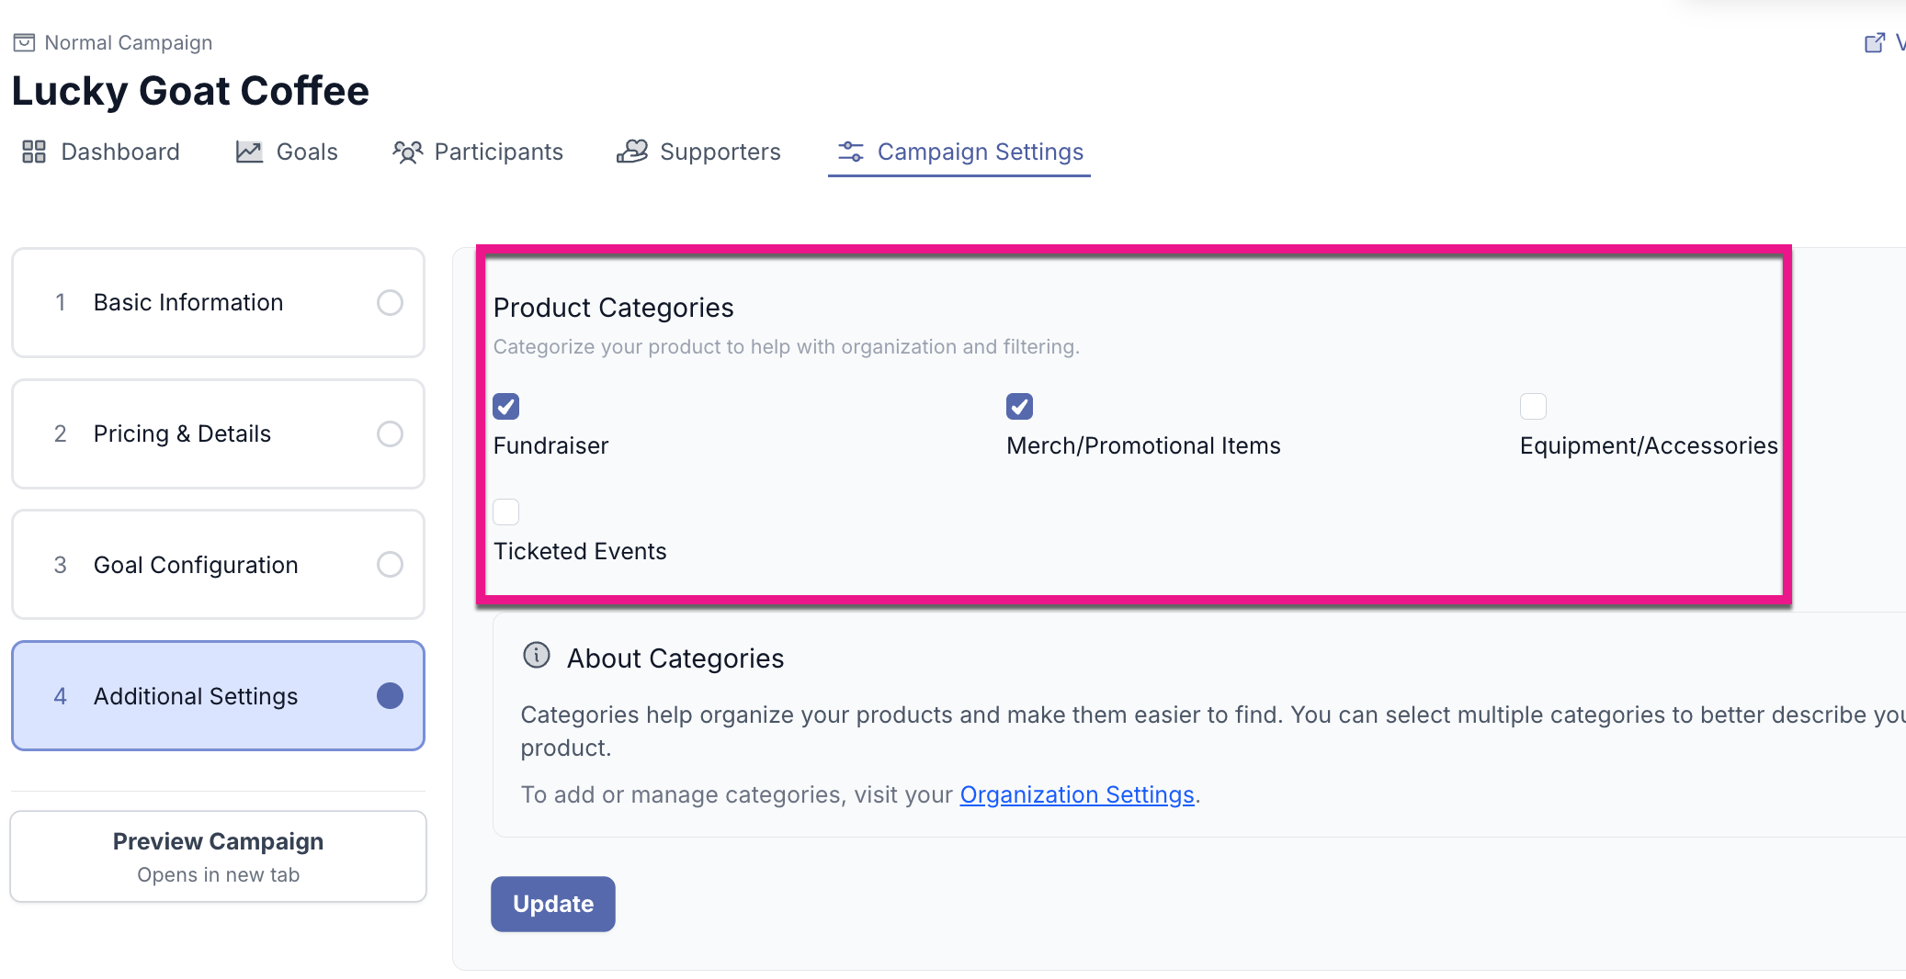Click the About Categories info icon
Viewport: 1906px width, 979px height.
coord(537,656)
